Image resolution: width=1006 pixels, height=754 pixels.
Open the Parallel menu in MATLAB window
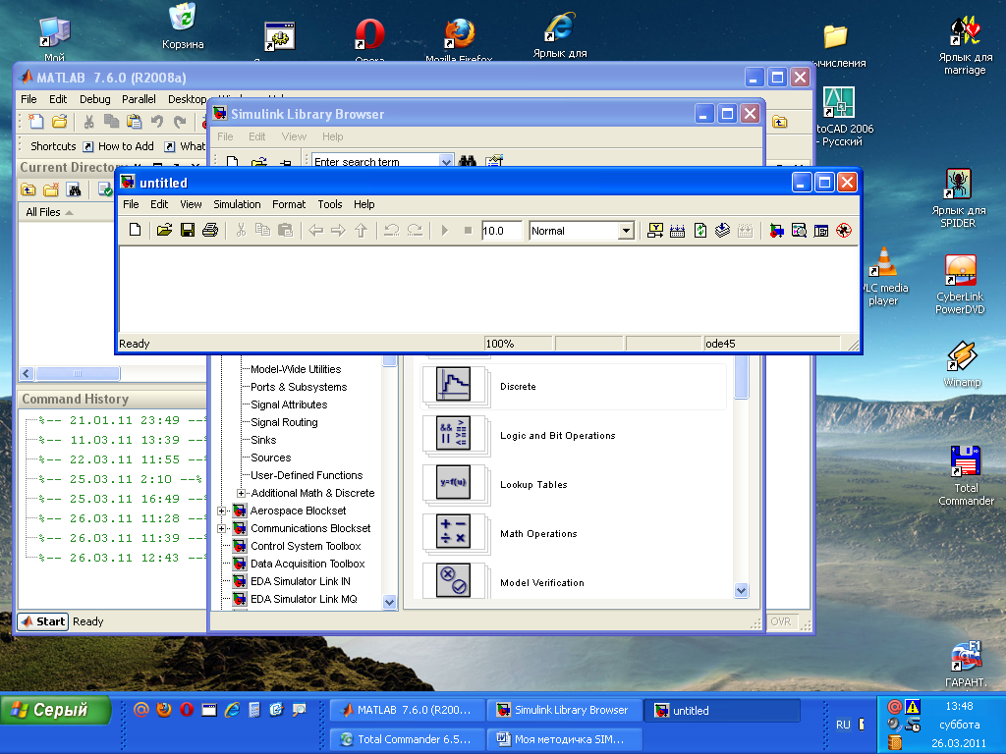click(x=139, y=99)
